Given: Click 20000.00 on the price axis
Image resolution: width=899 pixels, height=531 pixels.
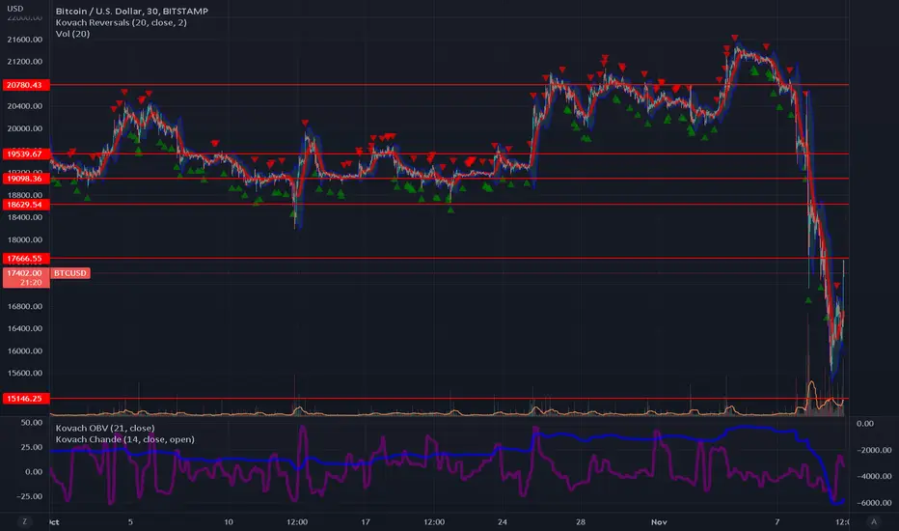Looking at the screenshot, I should [25, 128].
